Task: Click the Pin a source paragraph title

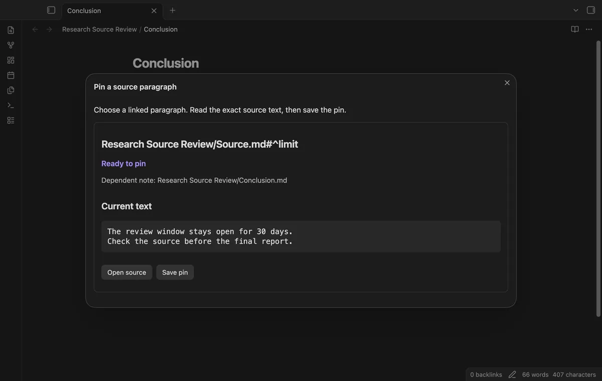Action: 135,87
